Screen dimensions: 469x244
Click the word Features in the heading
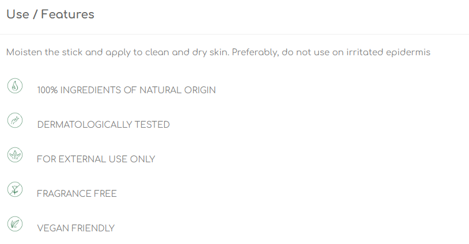coord(67,14)
